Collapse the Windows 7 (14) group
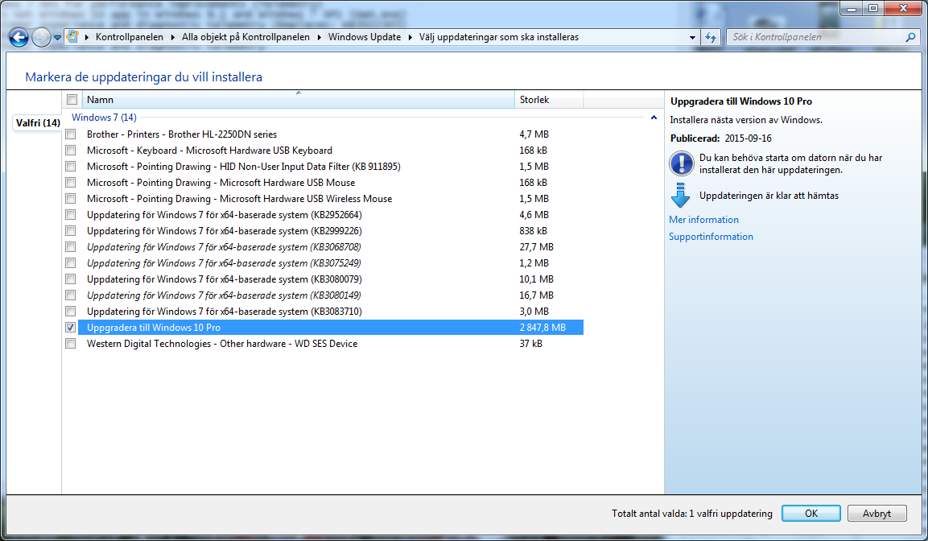The height and width of the screenshot is (541, 928). pyautogui.click(x=654, y=118)
